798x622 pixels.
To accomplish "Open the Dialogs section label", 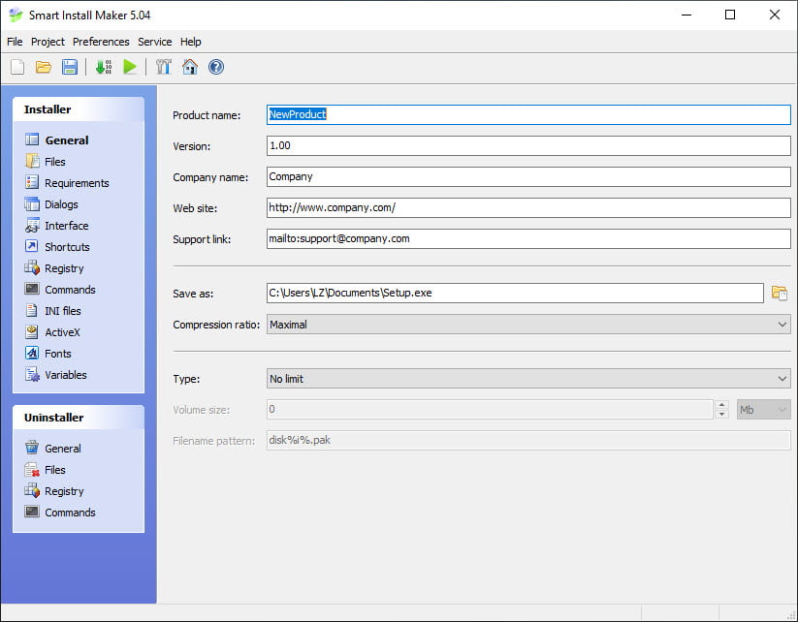I will click(62, 204).
